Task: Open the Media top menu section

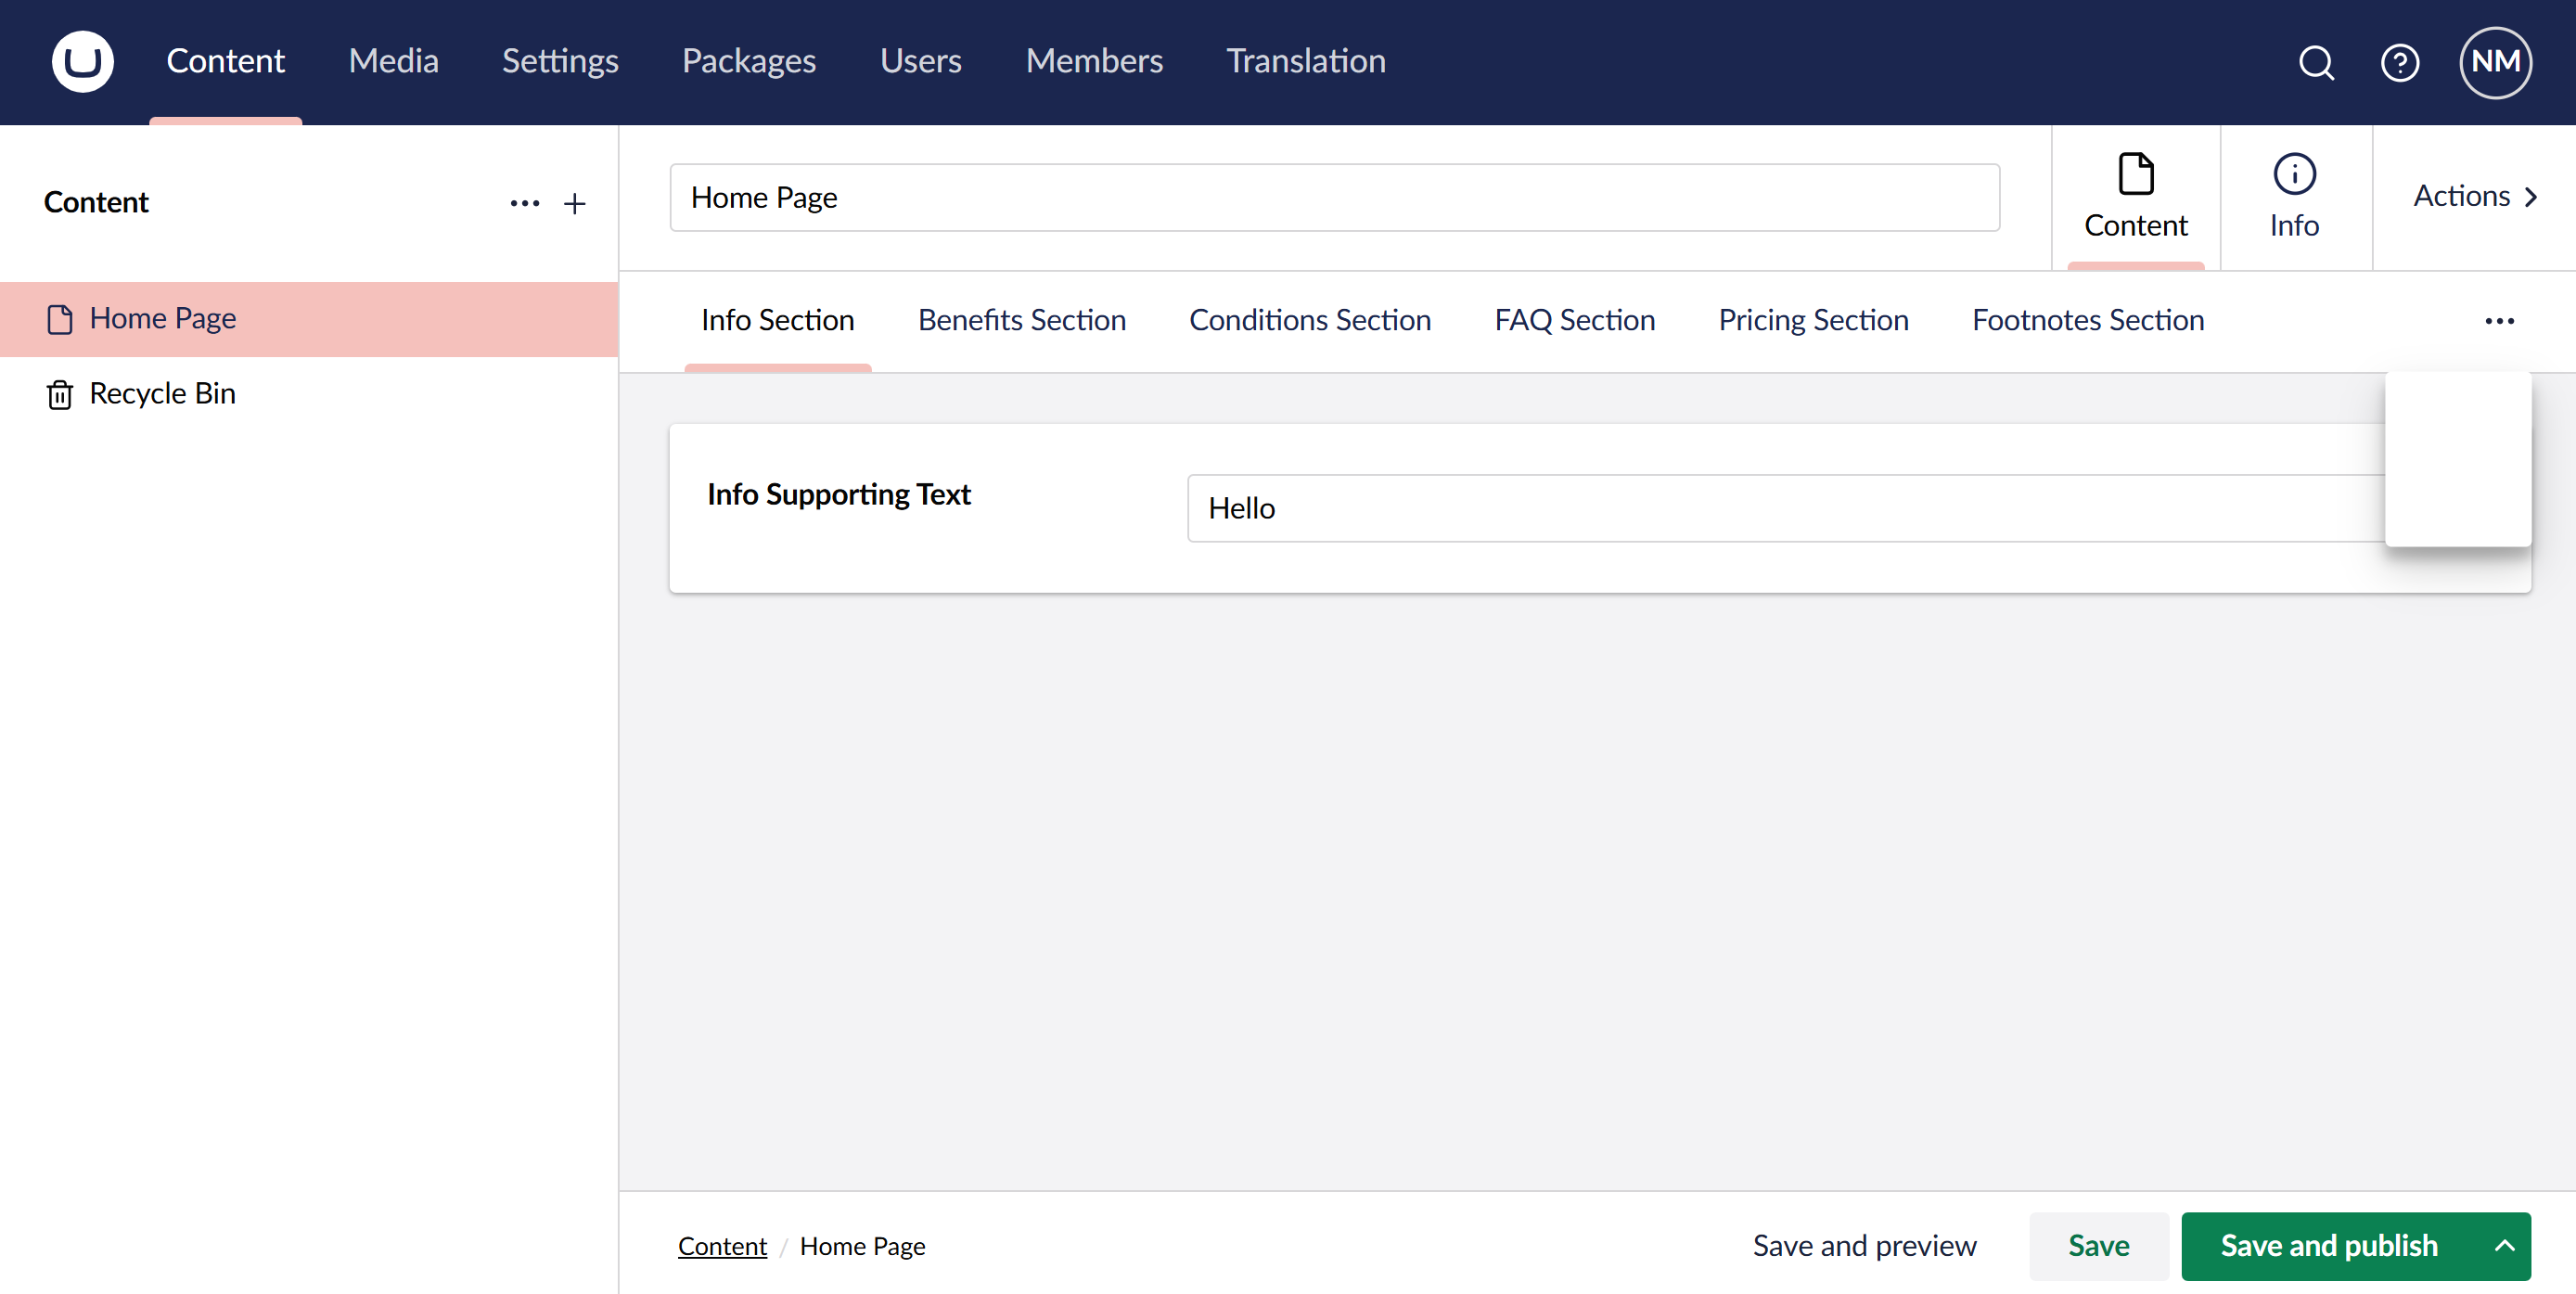Action: click(x=393, y=61)
